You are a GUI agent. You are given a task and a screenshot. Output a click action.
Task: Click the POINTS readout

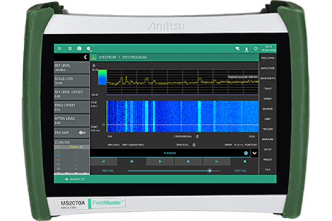[x=251, y=145]
